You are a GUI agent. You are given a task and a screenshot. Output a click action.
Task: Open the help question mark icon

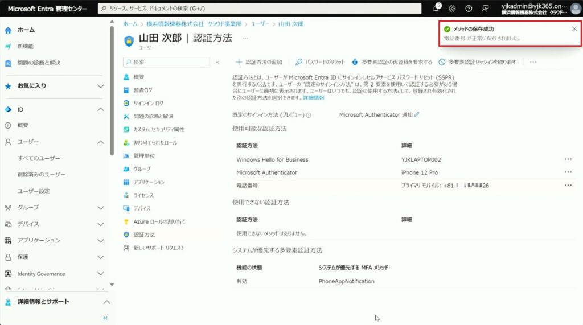coord(469,8)
